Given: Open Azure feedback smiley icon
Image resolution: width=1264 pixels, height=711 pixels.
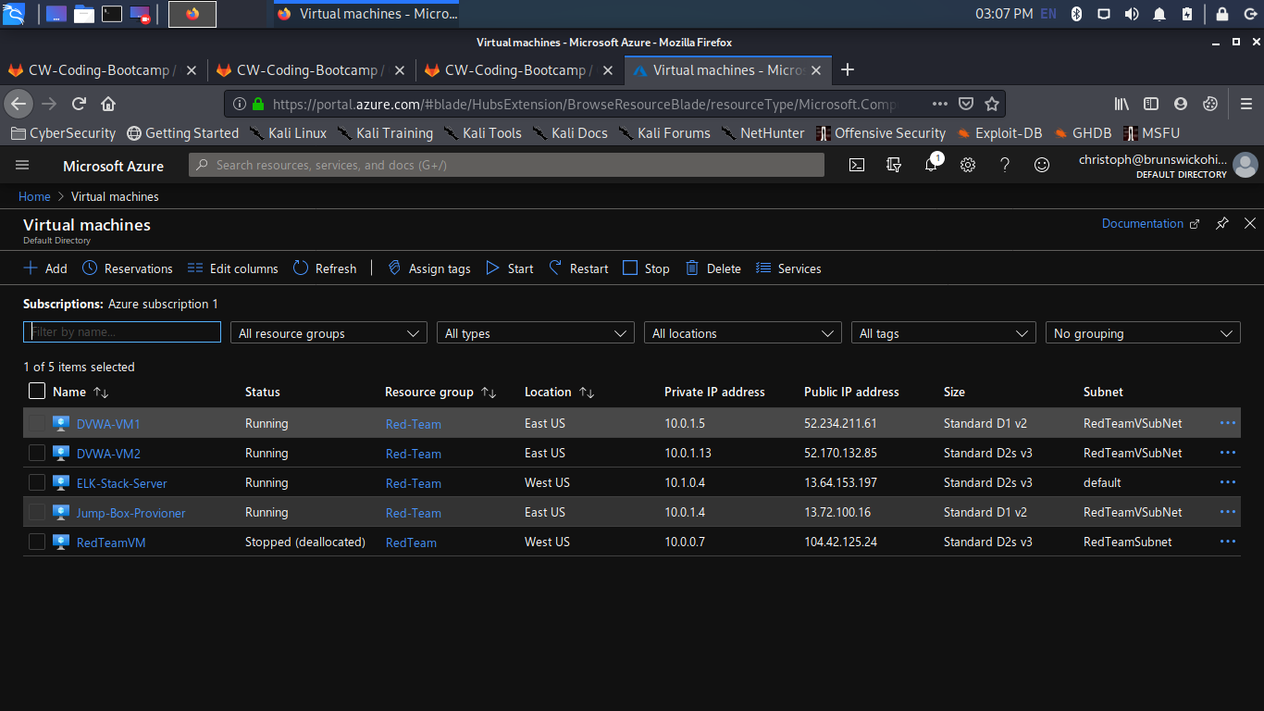Looking at the screenshot, I should click(x=1042, y=165).
